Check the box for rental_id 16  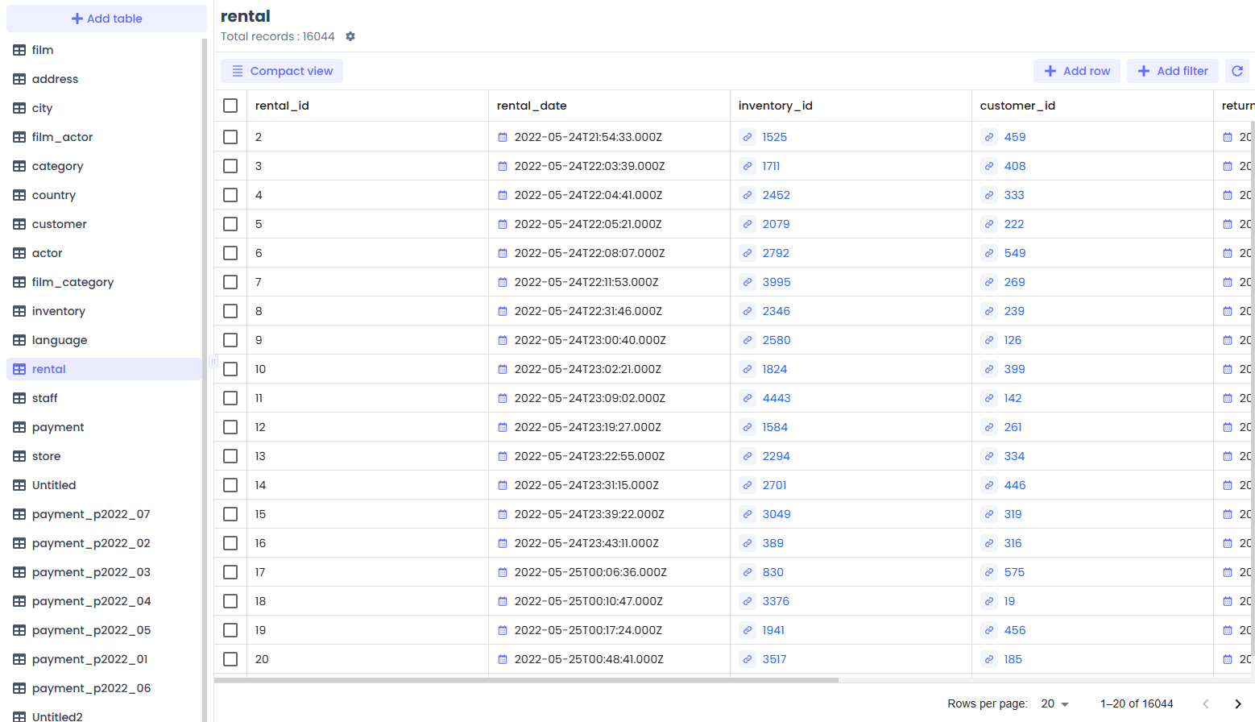pyautogui.click(x=230, y=543)
